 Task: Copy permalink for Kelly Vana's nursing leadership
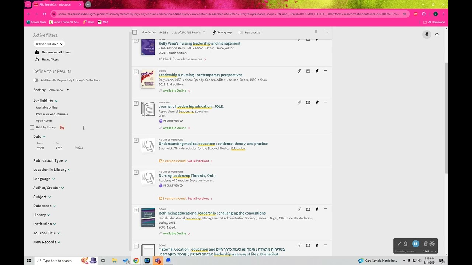[299, 39]
